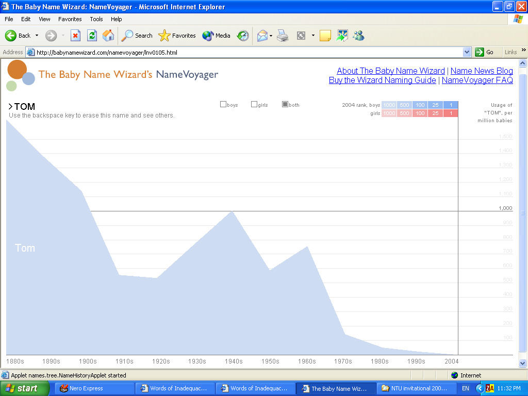The width and height of the screenshot is (528, 396).
Task: Click the Mail envelope icon
Action: click(262, 36)
